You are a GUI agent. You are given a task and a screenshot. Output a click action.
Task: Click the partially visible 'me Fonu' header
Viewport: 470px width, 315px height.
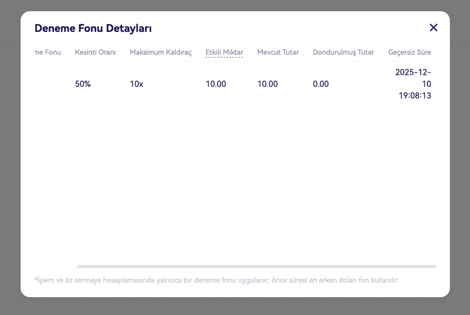(48, 52)
